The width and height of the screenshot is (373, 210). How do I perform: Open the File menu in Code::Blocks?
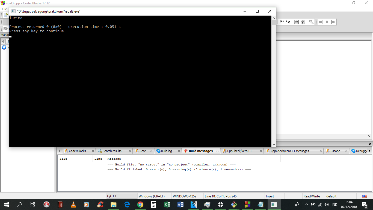[4, 9]
